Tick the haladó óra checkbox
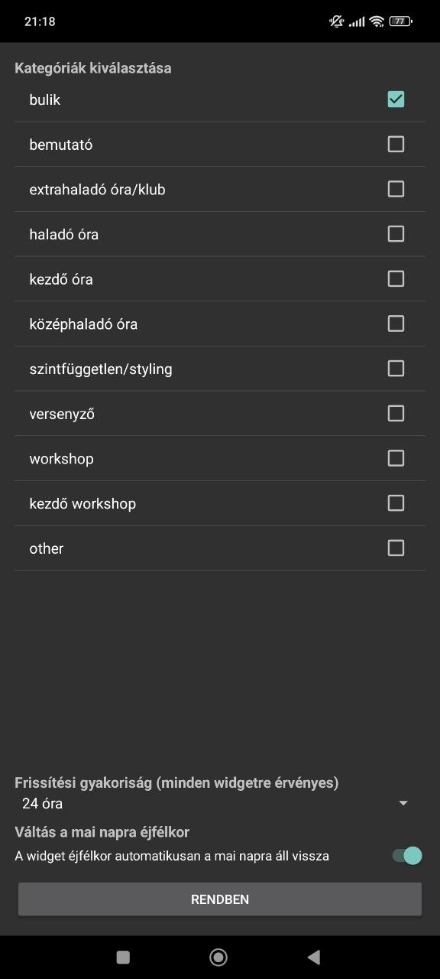 point(396,234)
